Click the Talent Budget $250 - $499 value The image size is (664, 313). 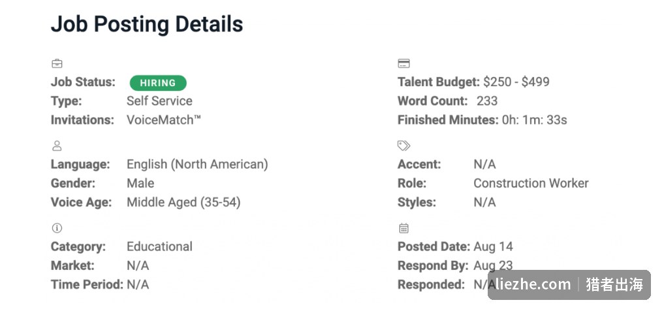click(x=516, y=82)
